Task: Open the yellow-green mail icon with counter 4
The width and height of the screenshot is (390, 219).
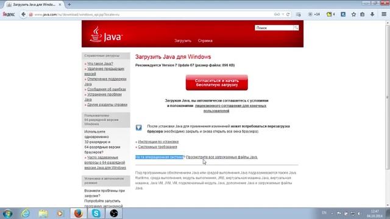Action: click(330, 15)
